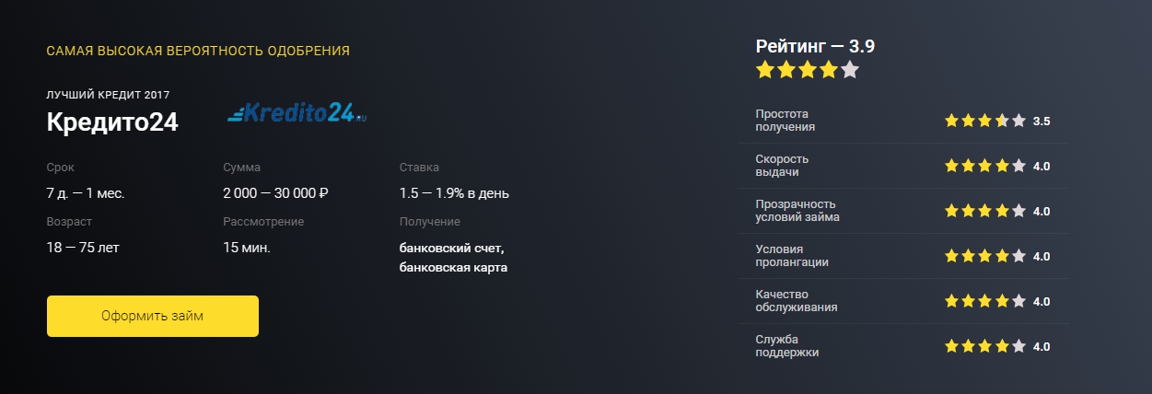This screenshot has width=1152, height=394.
Task: Click the банковский счет, банковская карта text
Action: pos(453,259)
